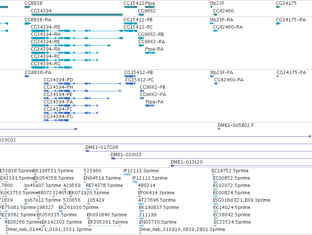Click the CG34175 gene label
This screenshot has height=235, width=312.
pyautogui.click(x=286, y=3)
